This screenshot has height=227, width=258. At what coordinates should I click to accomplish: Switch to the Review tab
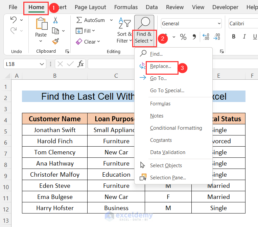[175, 7]
